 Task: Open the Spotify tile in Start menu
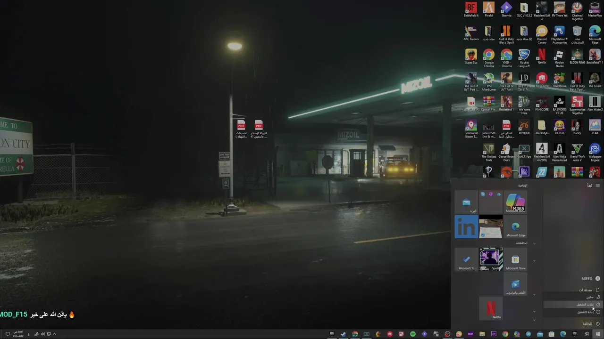(491, 259)
